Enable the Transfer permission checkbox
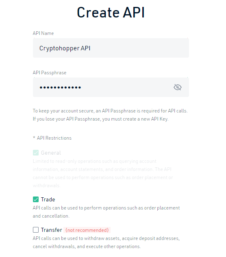226x257 pixels. (x=36, y=230)
